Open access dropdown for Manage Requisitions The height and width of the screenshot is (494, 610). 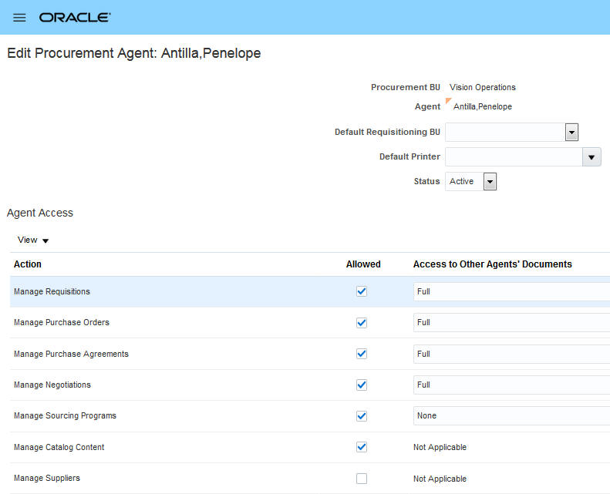click(x=511, y=291)
